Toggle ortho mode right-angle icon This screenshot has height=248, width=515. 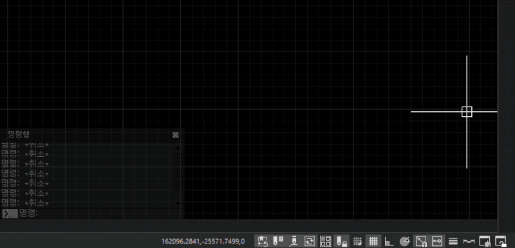click(389, 242)
